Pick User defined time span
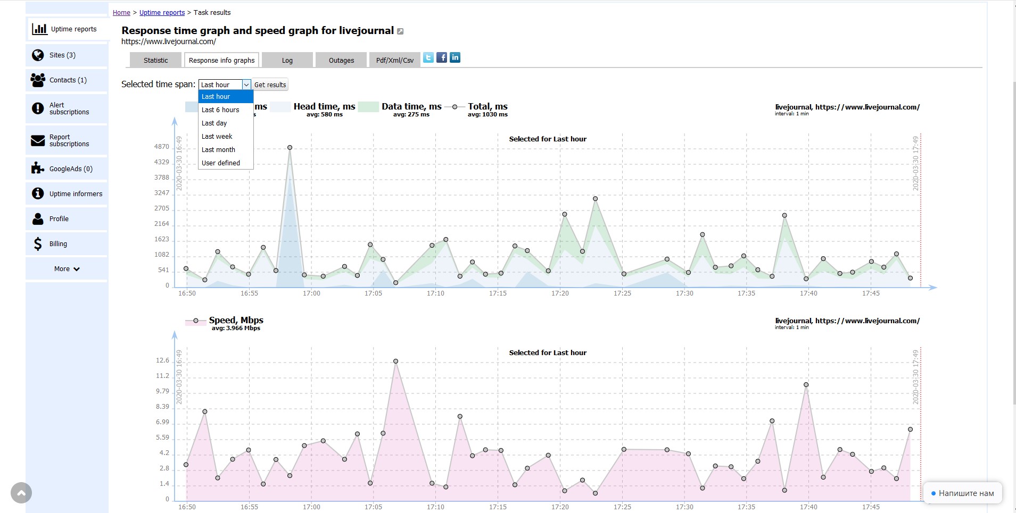 point(226,163)
